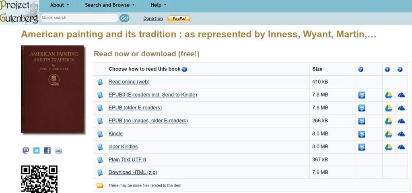Click the printer icon under the cover
Viewport: 412px width, 193px height.
click(58, 151)
